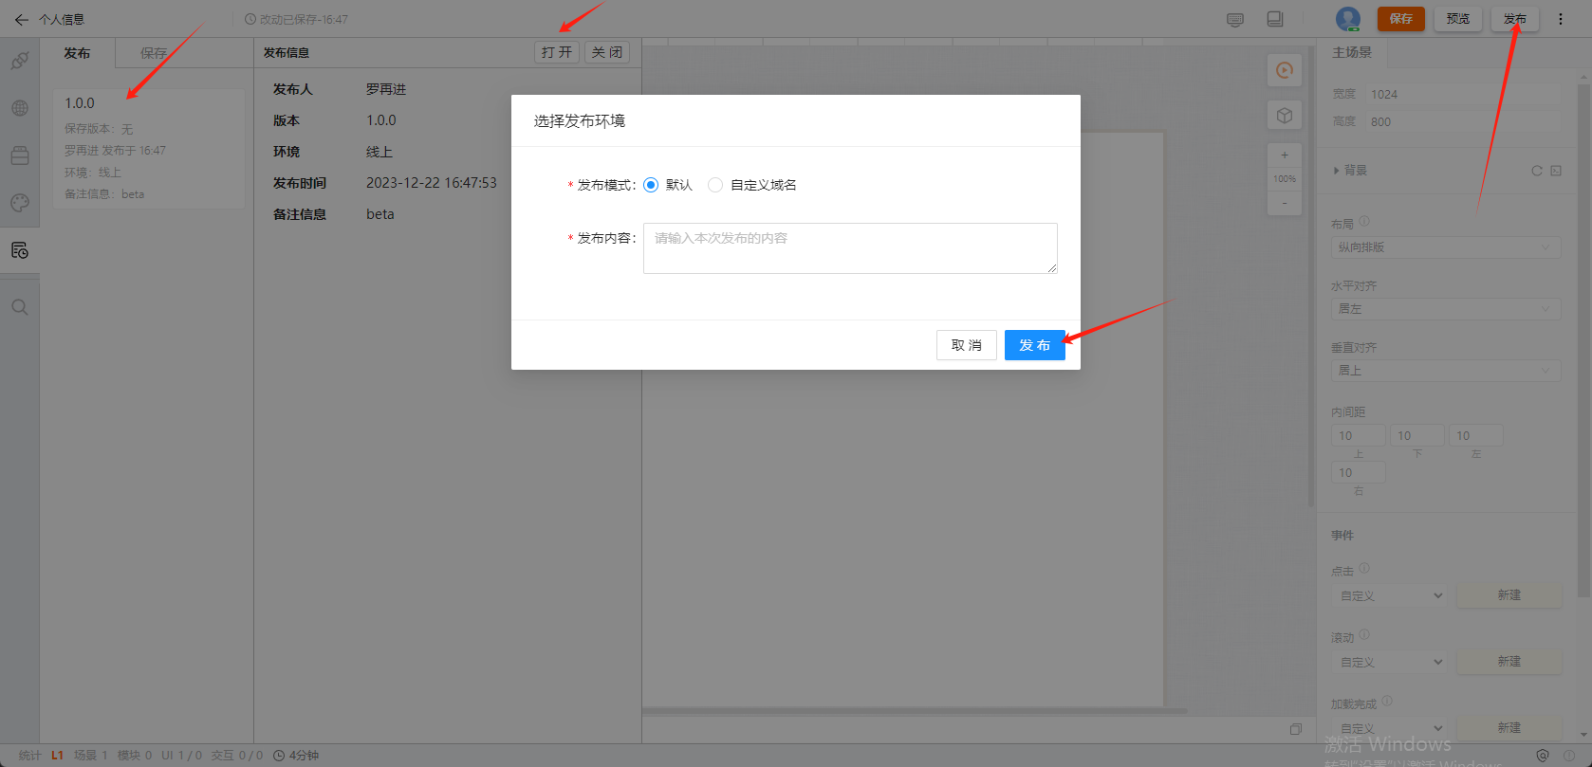Viewport: 1592px width, 767px height.
Task: Click the back arrow beside 个人信息
Action: [x=21, y=19]
